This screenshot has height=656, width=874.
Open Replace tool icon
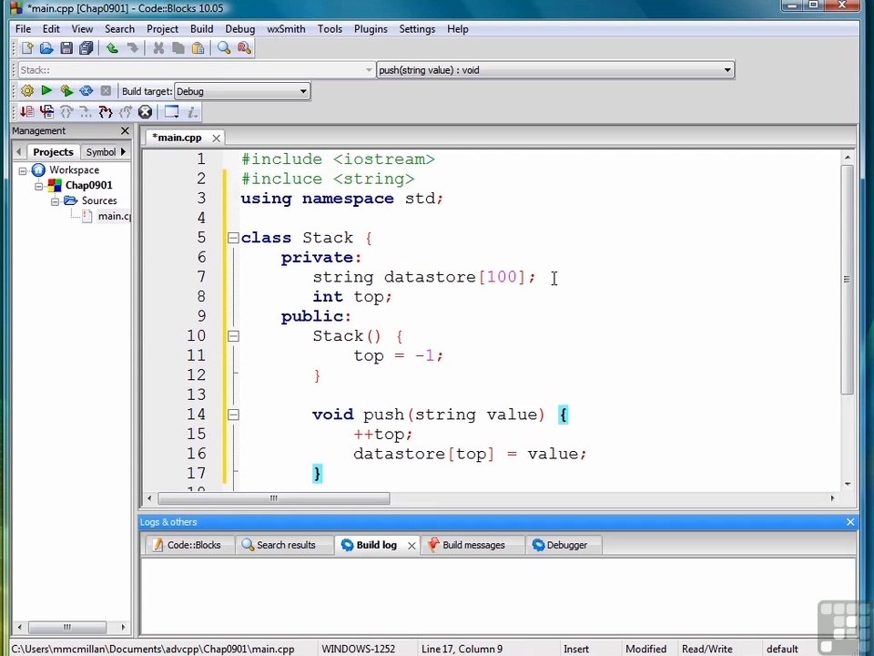[244, 48]
